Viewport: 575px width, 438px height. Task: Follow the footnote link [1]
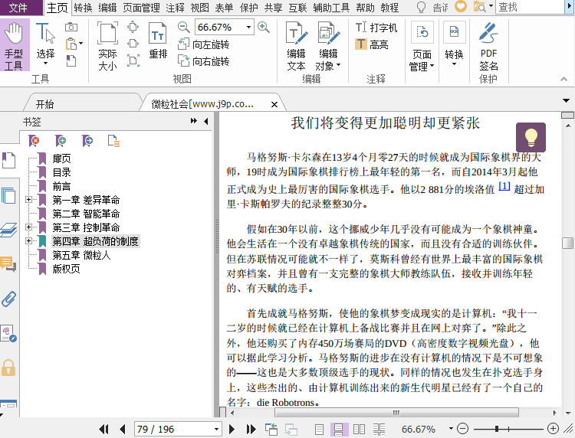point(504,186)
